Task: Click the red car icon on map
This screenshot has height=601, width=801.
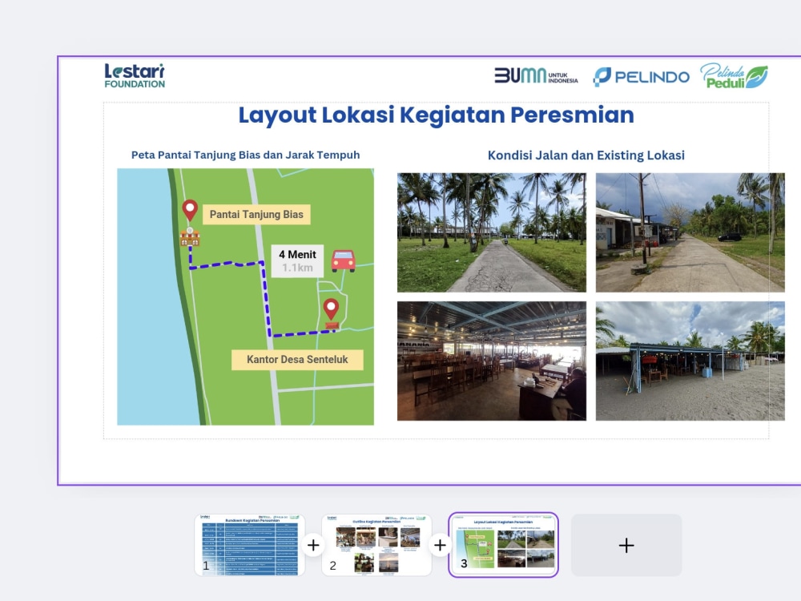Action: coord(344,260)
